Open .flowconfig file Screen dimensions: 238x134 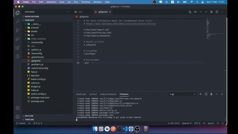pyautogui.click(x=36, y=54)
